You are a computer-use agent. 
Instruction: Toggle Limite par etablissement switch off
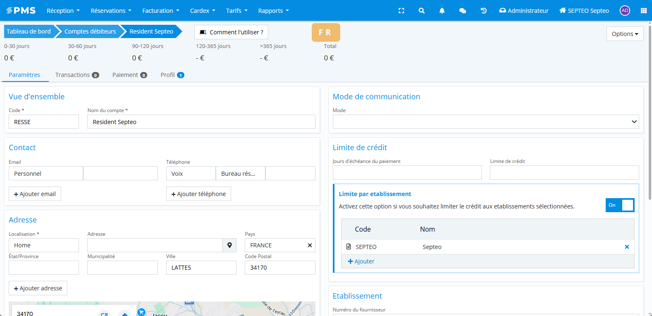point(619,205)
